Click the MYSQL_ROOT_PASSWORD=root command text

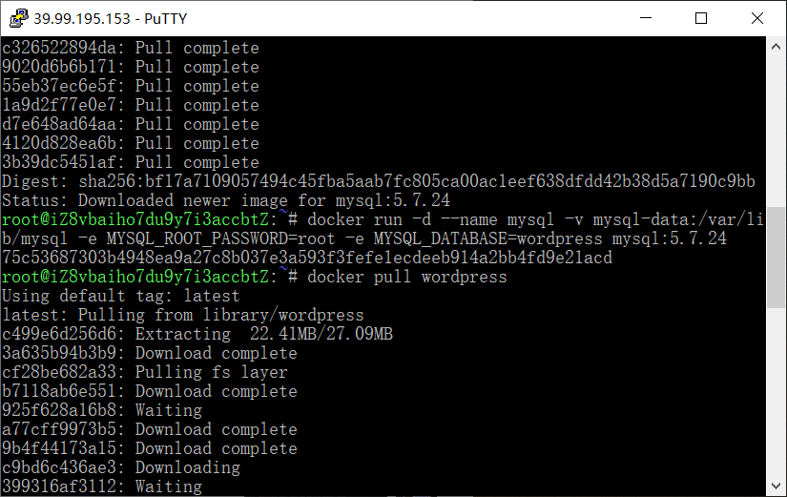(220, 238)
